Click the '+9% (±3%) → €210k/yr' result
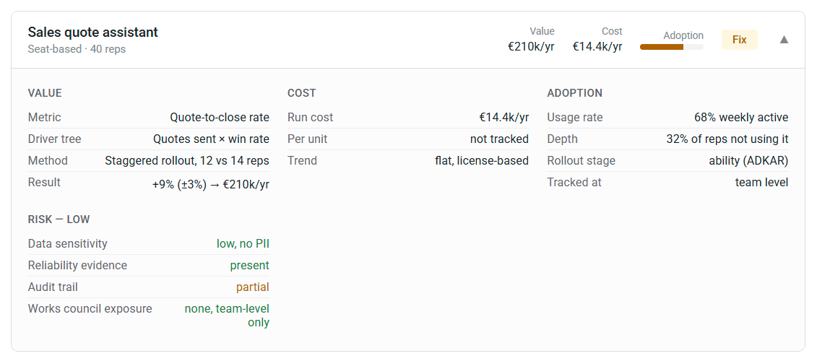The image size is (817, 361). point(210,184)
